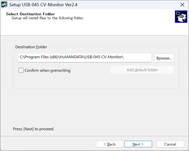Image resolution: width=189 pixels, height=151 pixels.
Task: Go back with the Back button
Action: [110, 144]
